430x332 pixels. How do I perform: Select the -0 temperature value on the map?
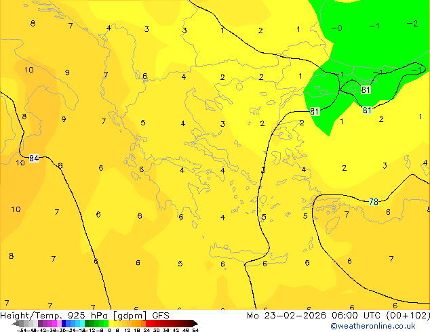tap(337, 28)
